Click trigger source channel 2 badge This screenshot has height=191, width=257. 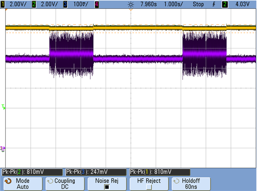point(225,4)
